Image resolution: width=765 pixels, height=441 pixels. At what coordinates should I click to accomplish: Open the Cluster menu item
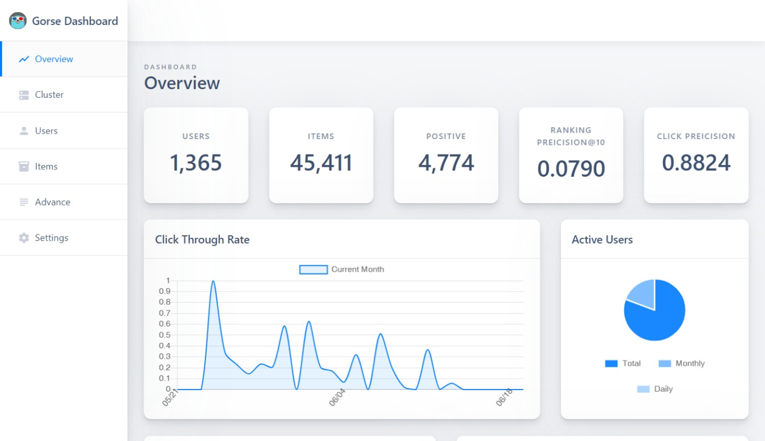64,94
